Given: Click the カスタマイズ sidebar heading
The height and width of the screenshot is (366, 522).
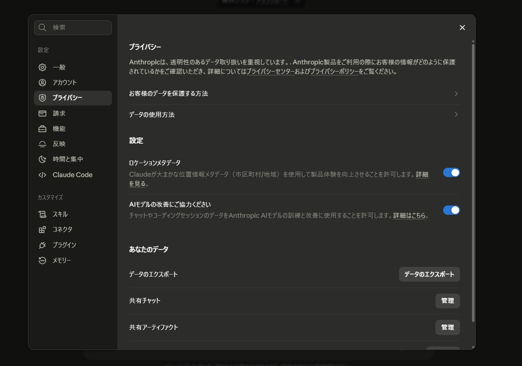Looking at the screenshot, I should tap(50, 197).
